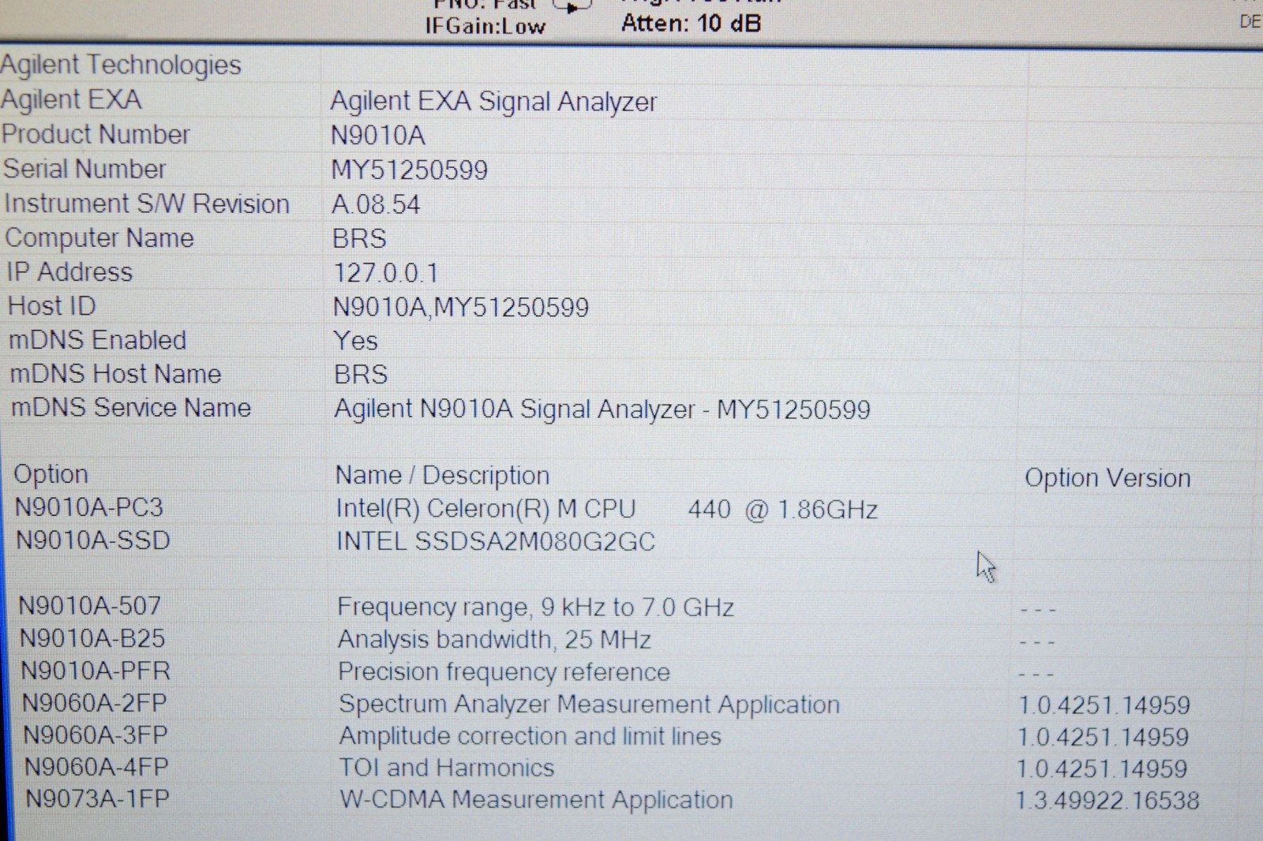1263x841 pixels.
Task: Click the Intel Celeron M CPU description
Action: pyautogui.click(x=607, y=510)
